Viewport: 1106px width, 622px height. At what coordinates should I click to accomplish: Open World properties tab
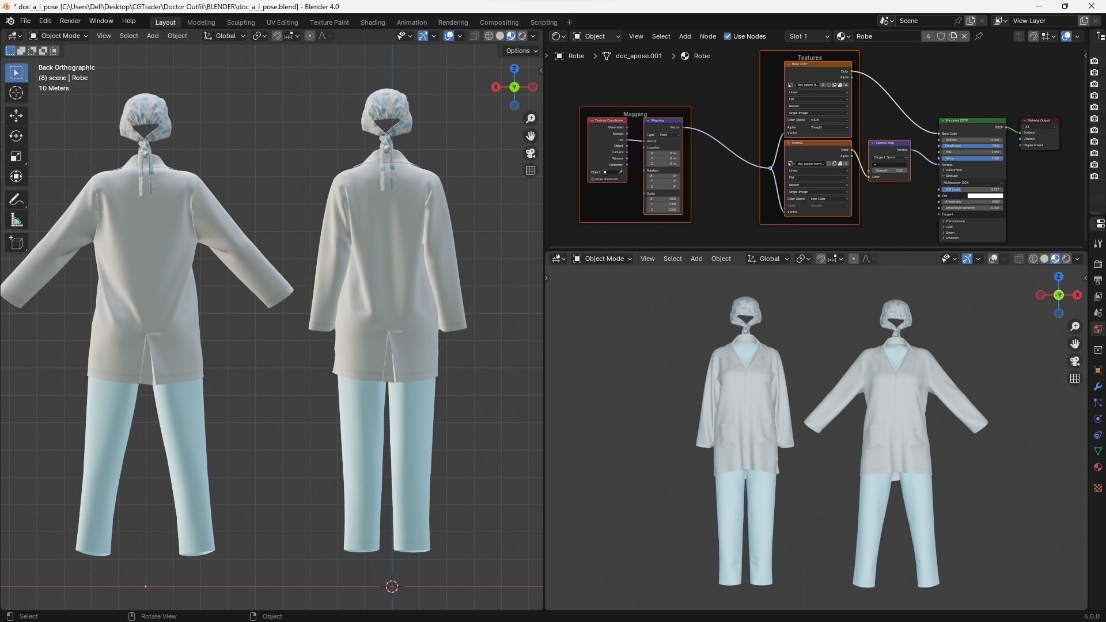pyautogui.click(x=1097, y=329)
